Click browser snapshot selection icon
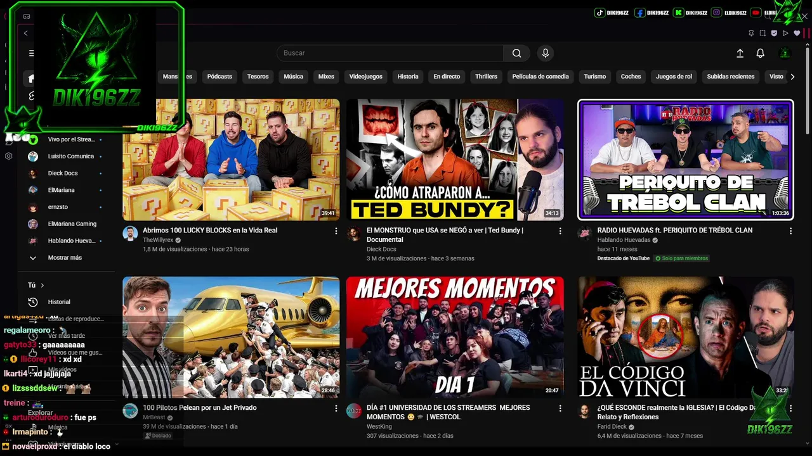 [763, 33]
